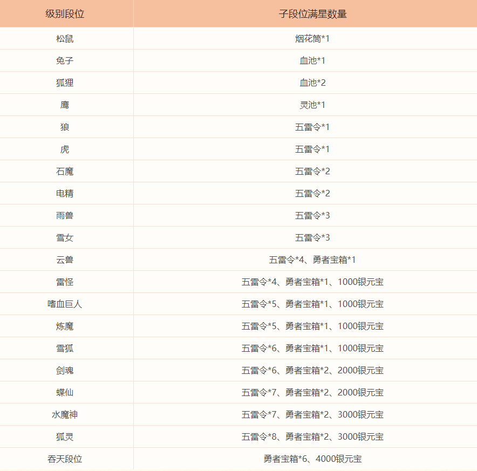
Task: Click the 蝶仙 rank cell
Action: click(x=65, y=393)
